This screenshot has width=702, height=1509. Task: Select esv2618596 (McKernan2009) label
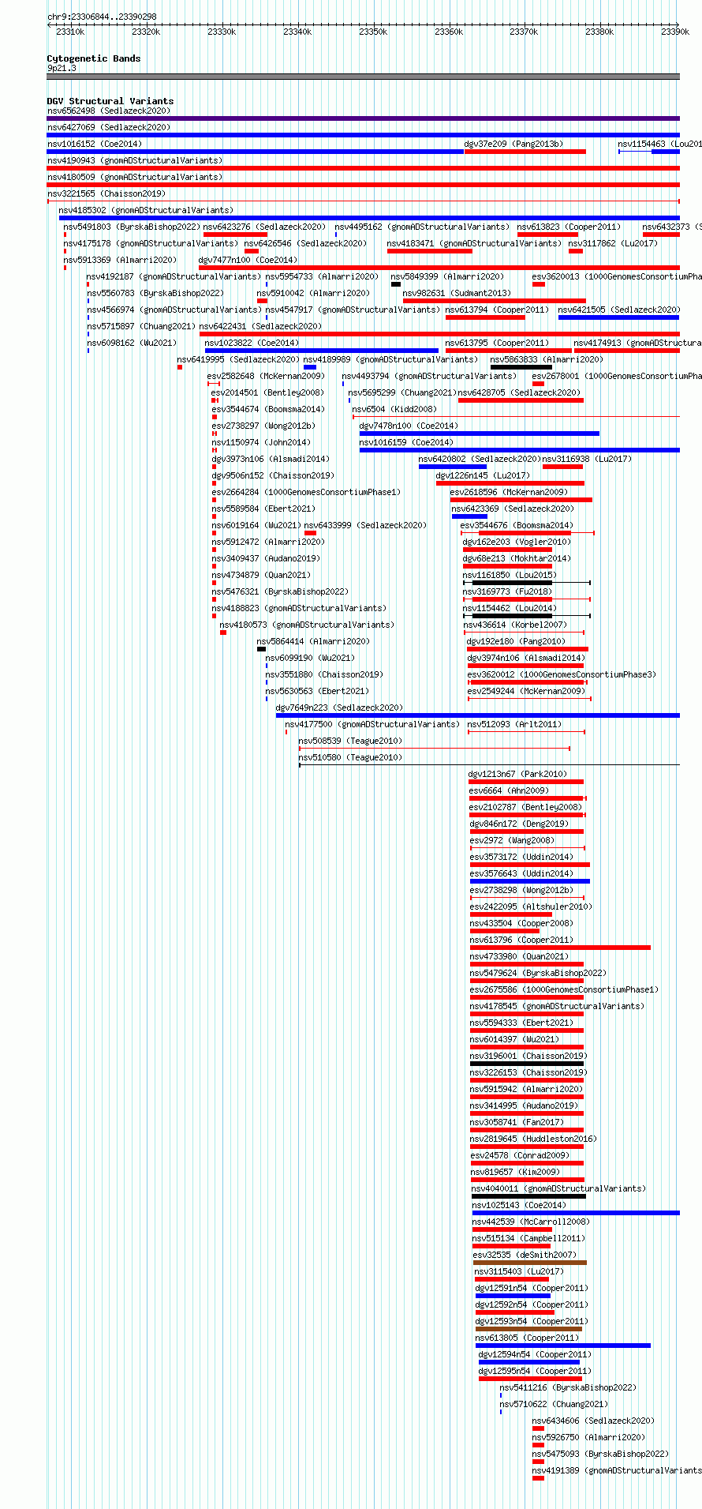coord(509,492)
